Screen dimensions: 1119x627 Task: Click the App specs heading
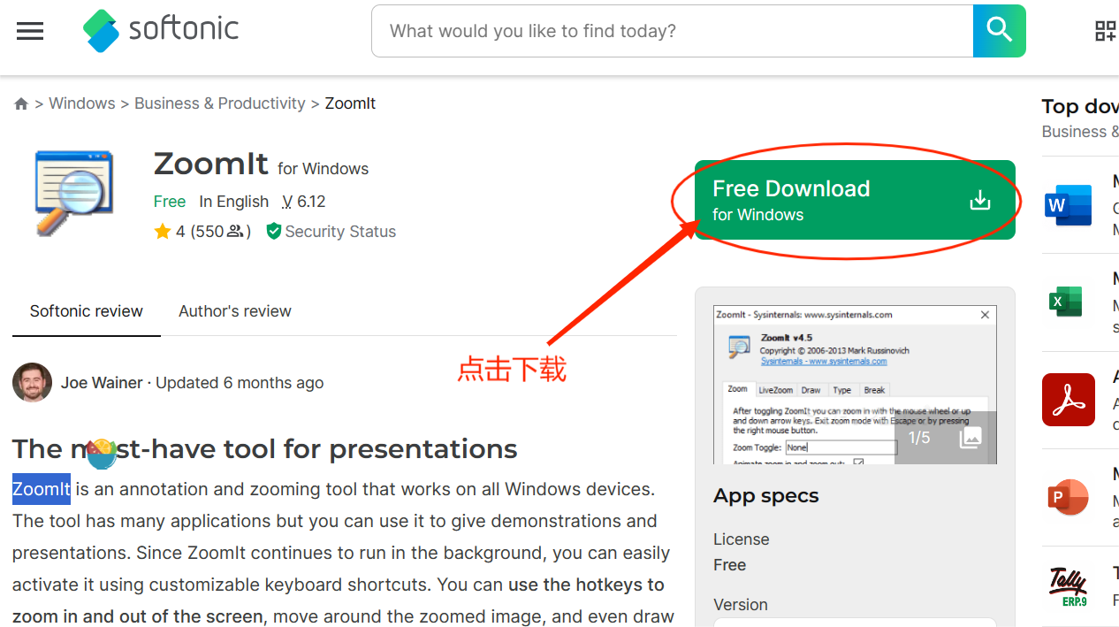(x=766, y=496)
